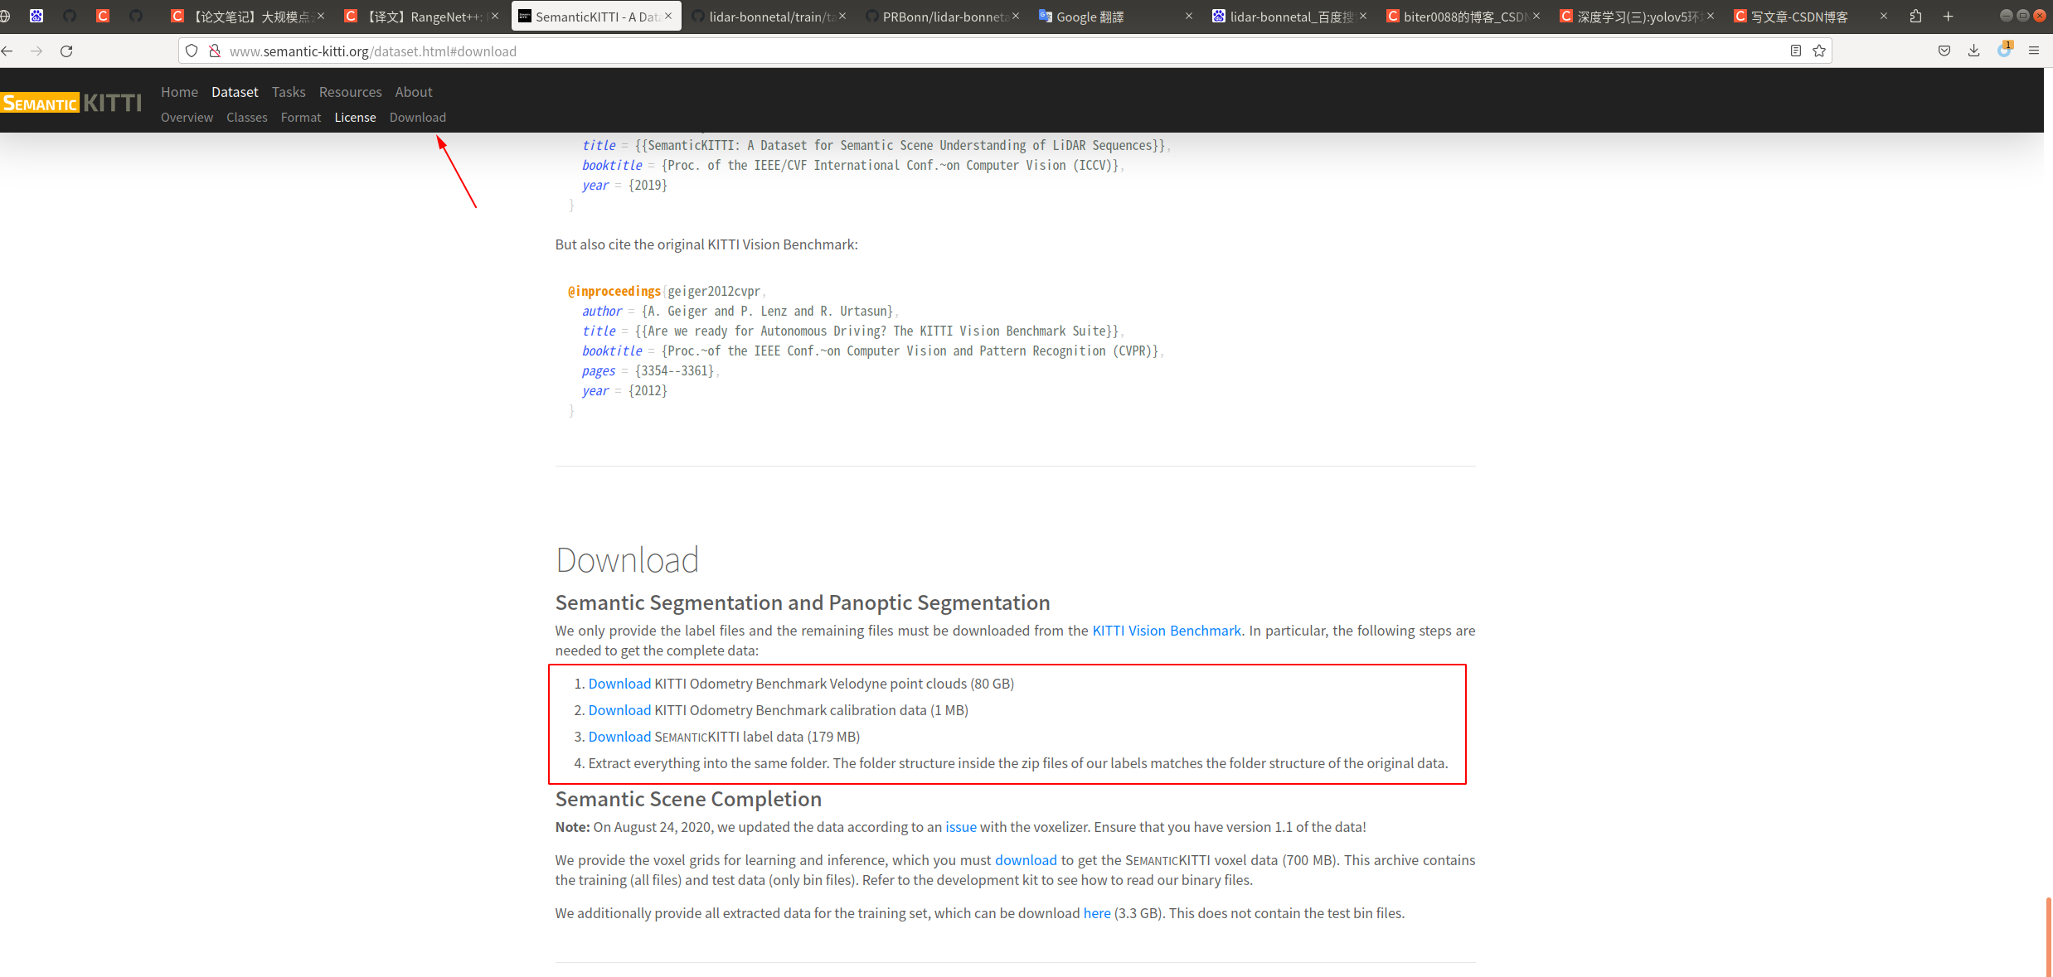Click the License tab on dataset page
The height and width of the screenshot is (977, 2053).
click(x=355, y=118)
